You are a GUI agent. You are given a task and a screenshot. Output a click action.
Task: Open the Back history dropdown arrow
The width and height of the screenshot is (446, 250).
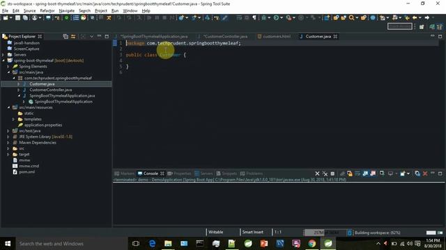(420, 18)
